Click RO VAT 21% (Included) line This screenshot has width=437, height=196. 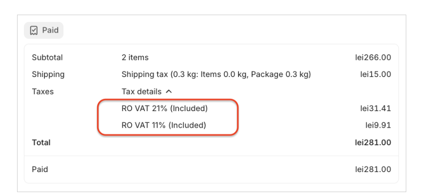[164, 108]
